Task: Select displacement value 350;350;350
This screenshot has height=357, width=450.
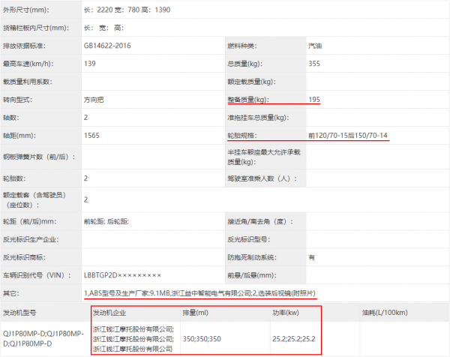Action: coord(202,339)
